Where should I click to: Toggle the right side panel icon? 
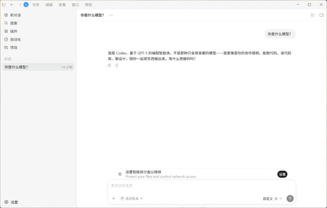321,15
